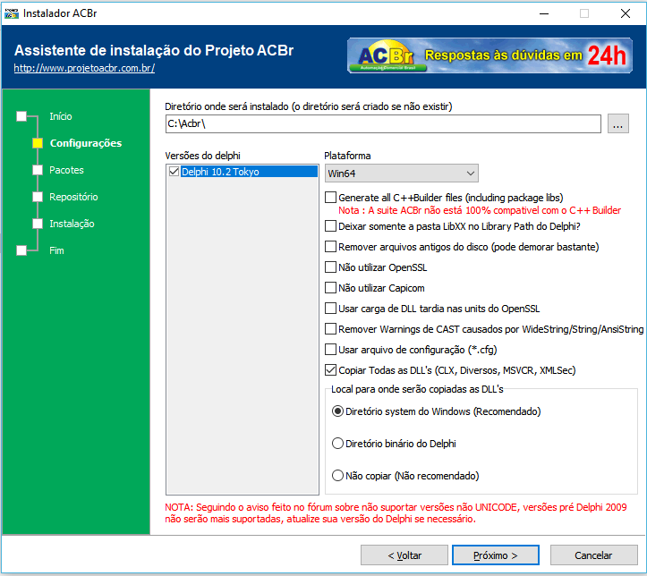Select the Início wizard step

tap(61, 116)
